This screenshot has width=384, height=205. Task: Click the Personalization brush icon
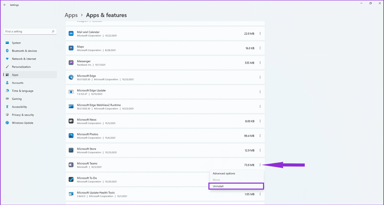[x=7, y=67]
